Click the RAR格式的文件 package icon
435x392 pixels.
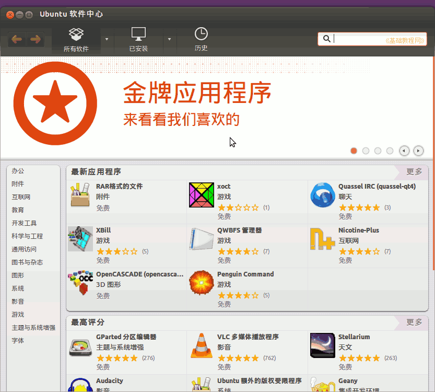coord(80,195)
